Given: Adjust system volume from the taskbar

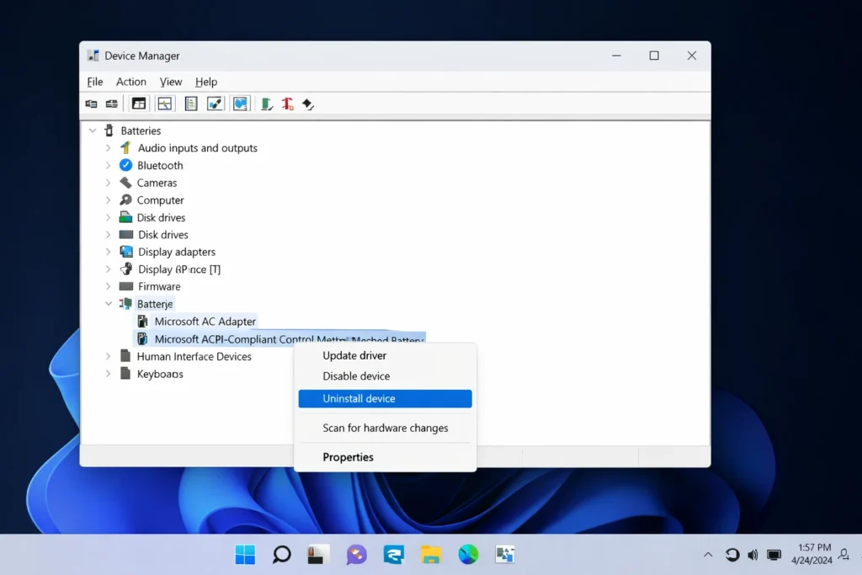Looking at the screenshot, I should click(x=753, y=555).
